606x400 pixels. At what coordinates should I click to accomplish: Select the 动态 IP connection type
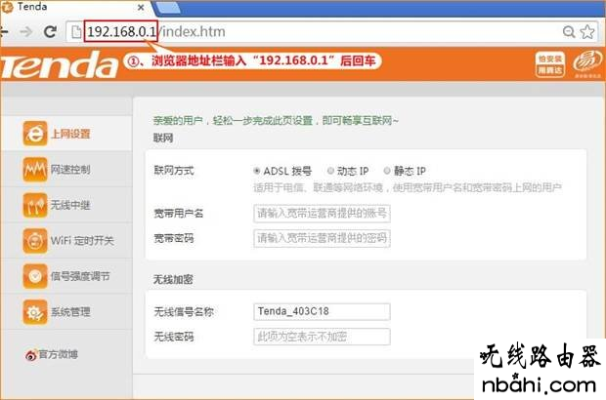330,171
